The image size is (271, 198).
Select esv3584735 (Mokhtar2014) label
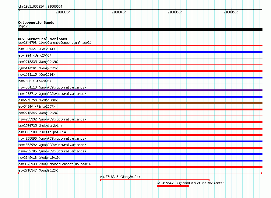pyautogui.click(x=40, y=126)
